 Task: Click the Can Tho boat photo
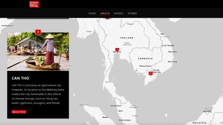[38, 52]
